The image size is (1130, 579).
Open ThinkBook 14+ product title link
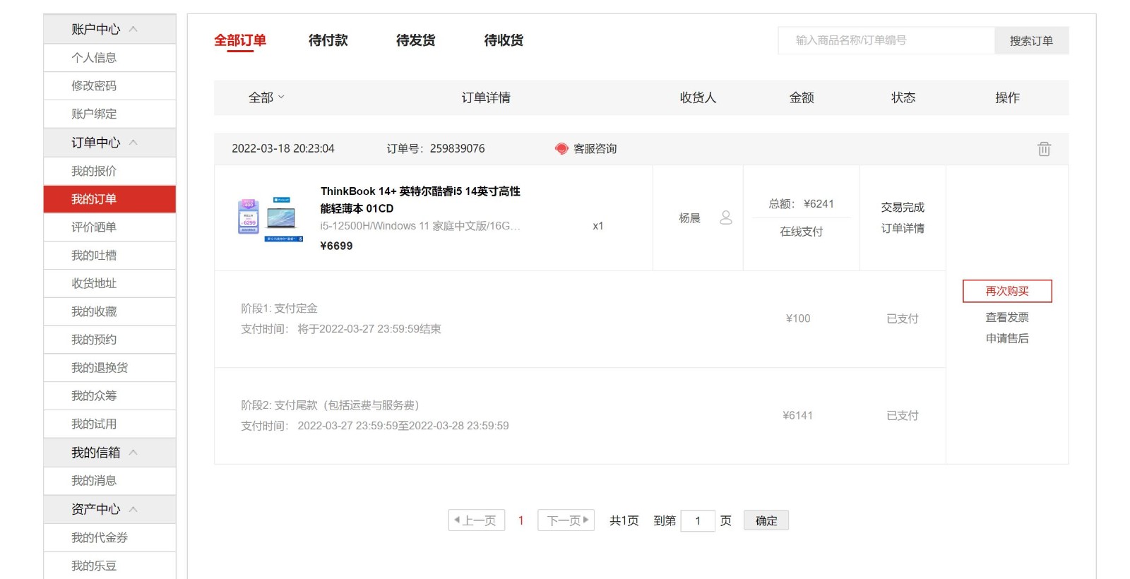coord(420,200)
